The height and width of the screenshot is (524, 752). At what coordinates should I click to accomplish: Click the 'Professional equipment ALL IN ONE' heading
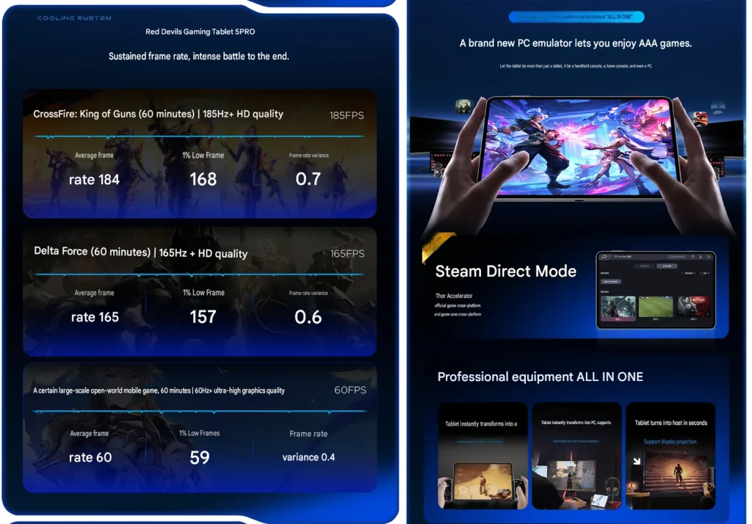coord(540,376)
